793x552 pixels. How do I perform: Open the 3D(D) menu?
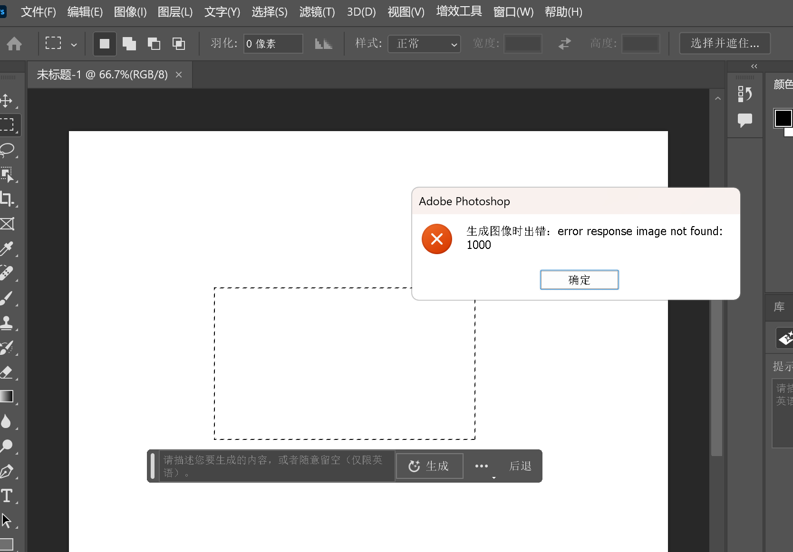361,12
